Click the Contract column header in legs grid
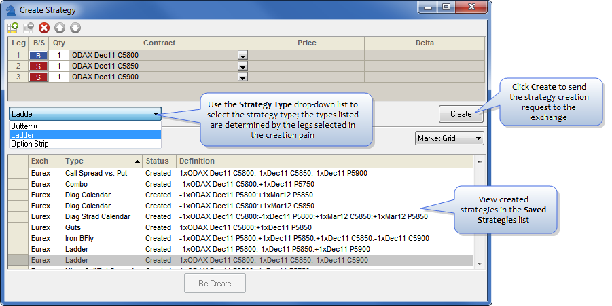The image size is (612, 306). coord(159,43)
